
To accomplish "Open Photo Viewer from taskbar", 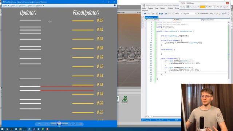I will pyautogui.click(x=29, y=129).
